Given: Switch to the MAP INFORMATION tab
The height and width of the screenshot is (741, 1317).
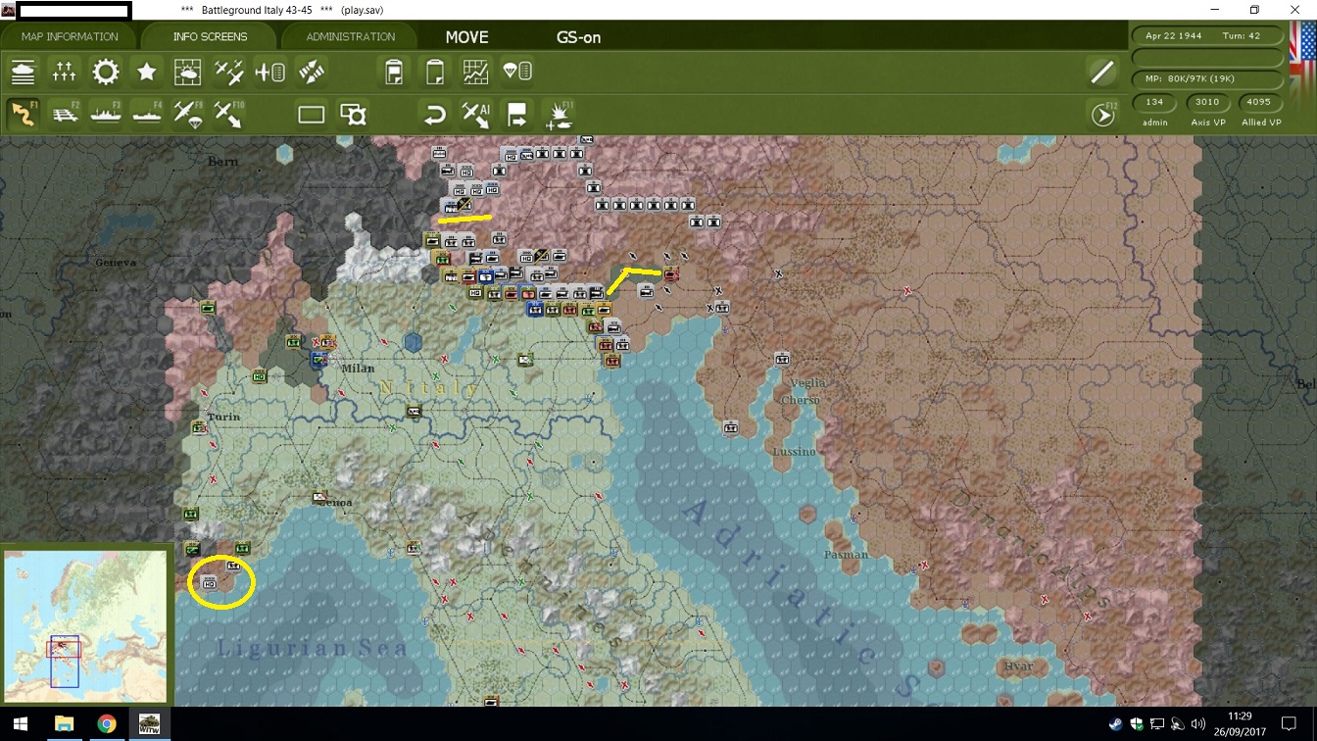Looking at the screenshot, I should coord(70,36).
